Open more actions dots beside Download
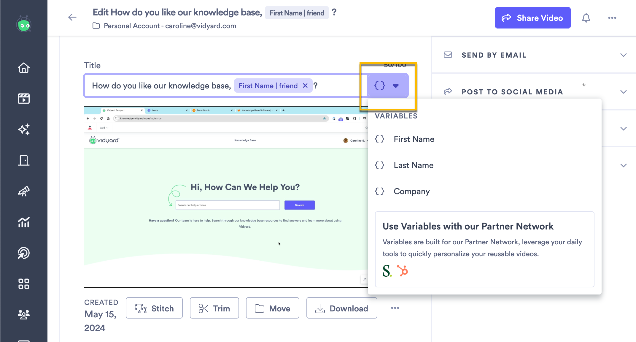Image resolution: width=636 pixels, height=342 pixels. coord(395,308)
